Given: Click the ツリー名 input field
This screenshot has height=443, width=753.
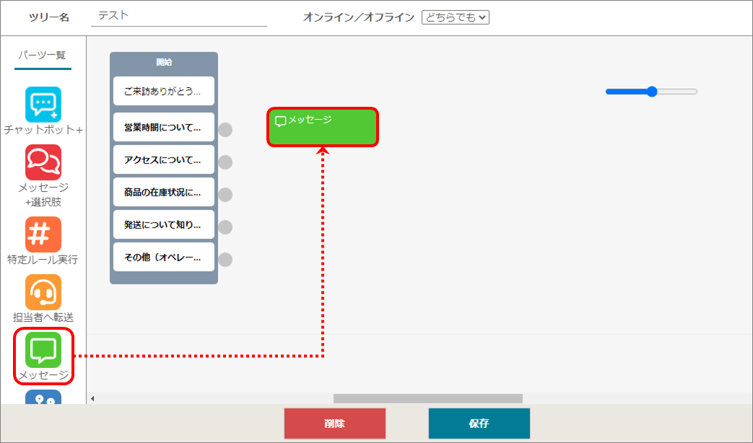Looking at the screenshot, I should tap(178, 17).
